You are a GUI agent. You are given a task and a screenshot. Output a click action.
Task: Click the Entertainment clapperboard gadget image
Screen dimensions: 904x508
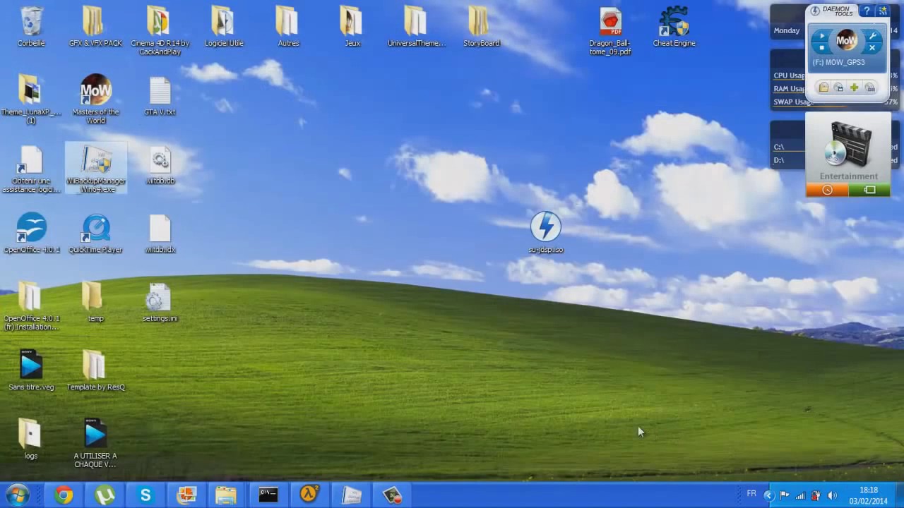coord(847,144)
